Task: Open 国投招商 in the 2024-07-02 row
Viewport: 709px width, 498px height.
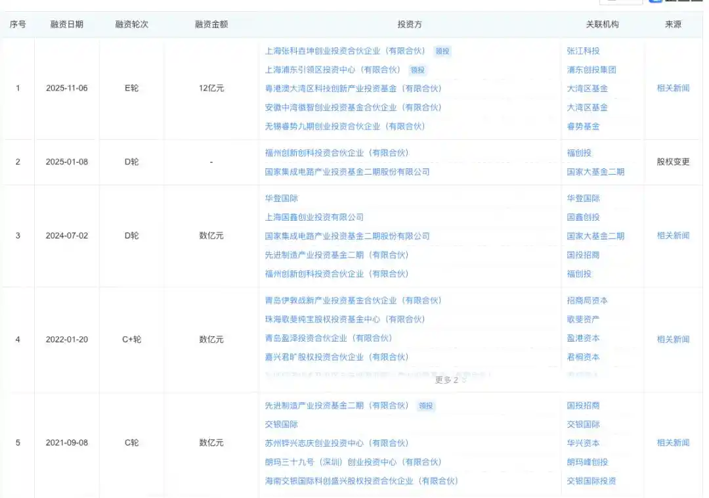Action: pos(584,255)
